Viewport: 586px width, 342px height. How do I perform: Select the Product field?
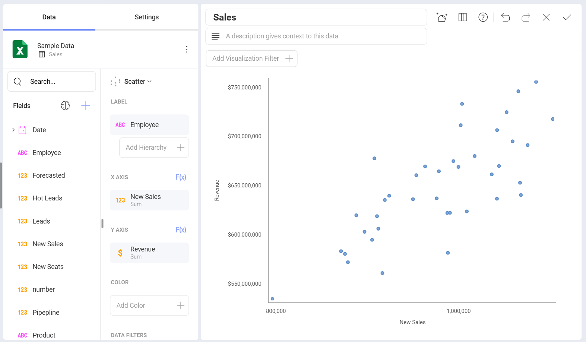(x=44, y=335)
